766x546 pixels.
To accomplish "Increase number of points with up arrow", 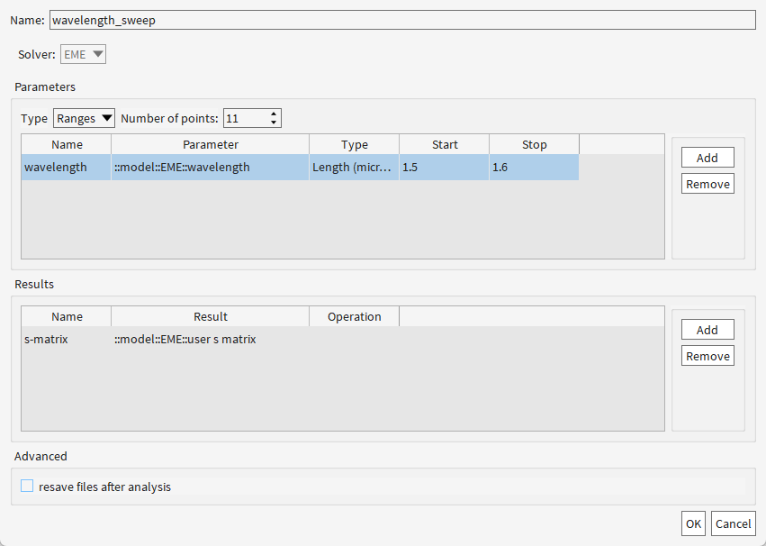I will (274, 114).
